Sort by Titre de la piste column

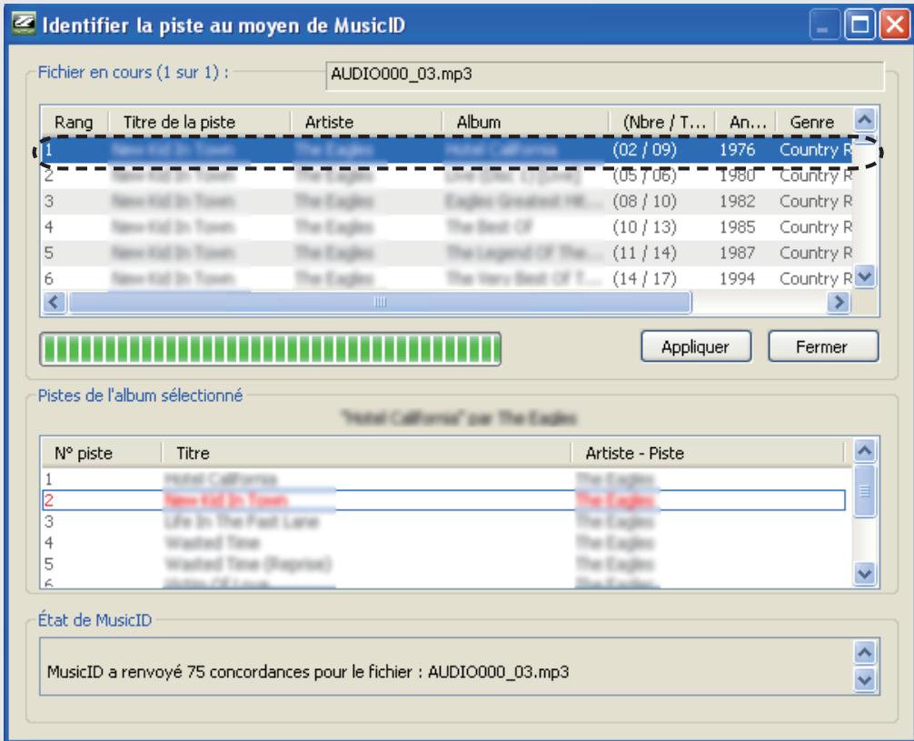(x=199, y=122)
